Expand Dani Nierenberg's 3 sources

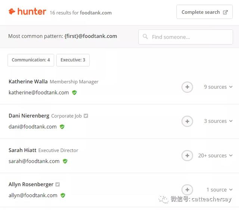[x=218, y=121]
